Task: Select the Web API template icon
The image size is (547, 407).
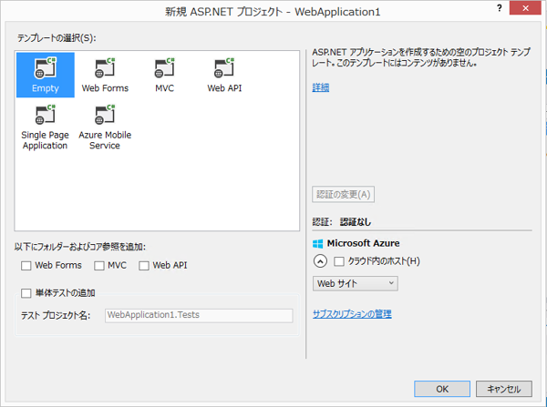Action: click(224, 68)
